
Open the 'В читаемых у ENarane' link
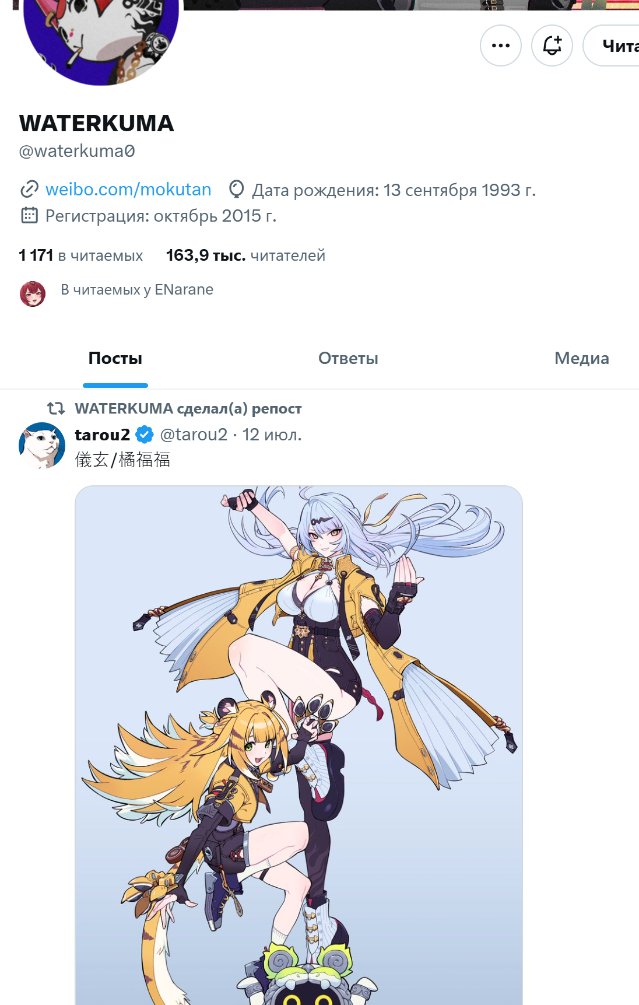pyautogui.click(x=137, y=289)
